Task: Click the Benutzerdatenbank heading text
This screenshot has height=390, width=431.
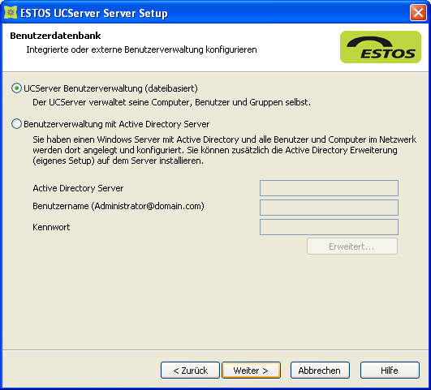Action: (55, 36)
